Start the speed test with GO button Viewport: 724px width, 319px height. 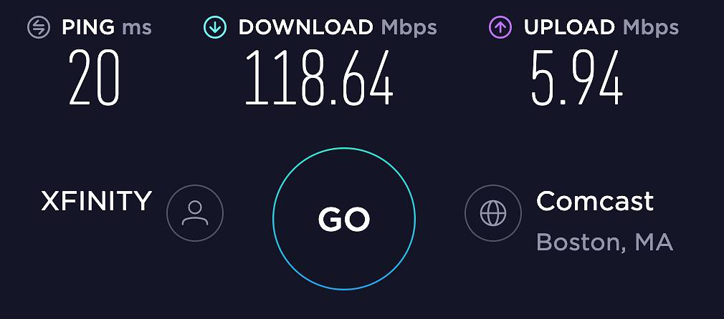point(344,219)
